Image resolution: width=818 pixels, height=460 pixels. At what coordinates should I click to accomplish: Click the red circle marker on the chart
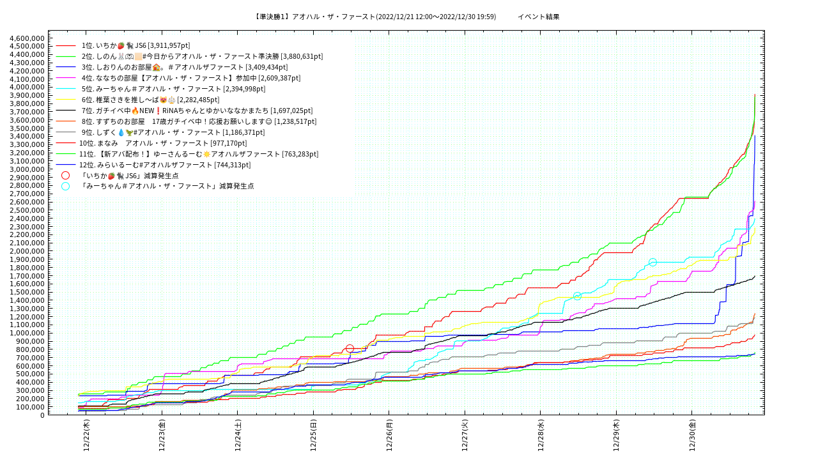[x=350, y=349]
